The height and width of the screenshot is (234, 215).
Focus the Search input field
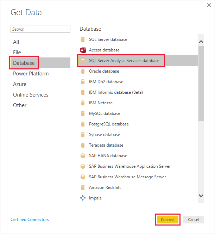(x=40, y=29)
